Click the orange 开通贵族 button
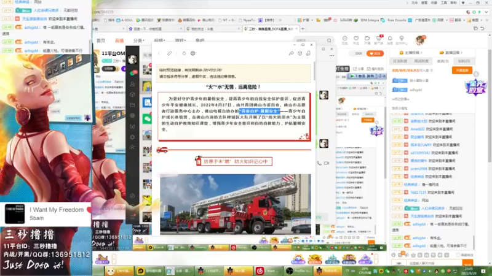The height and width of the screenshot is (276, 492). pos(462,71)
